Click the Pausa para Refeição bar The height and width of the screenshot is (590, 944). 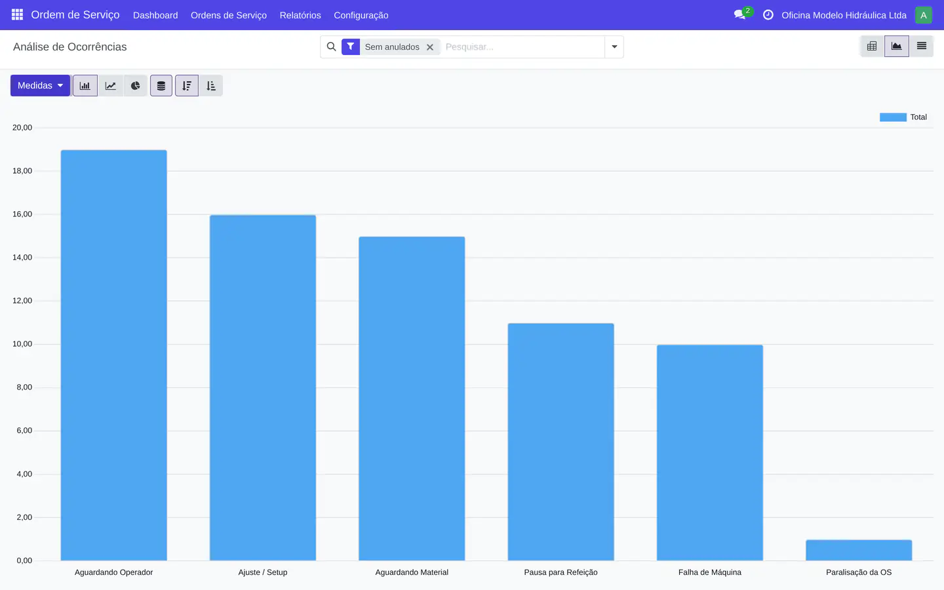coord(561,442)
